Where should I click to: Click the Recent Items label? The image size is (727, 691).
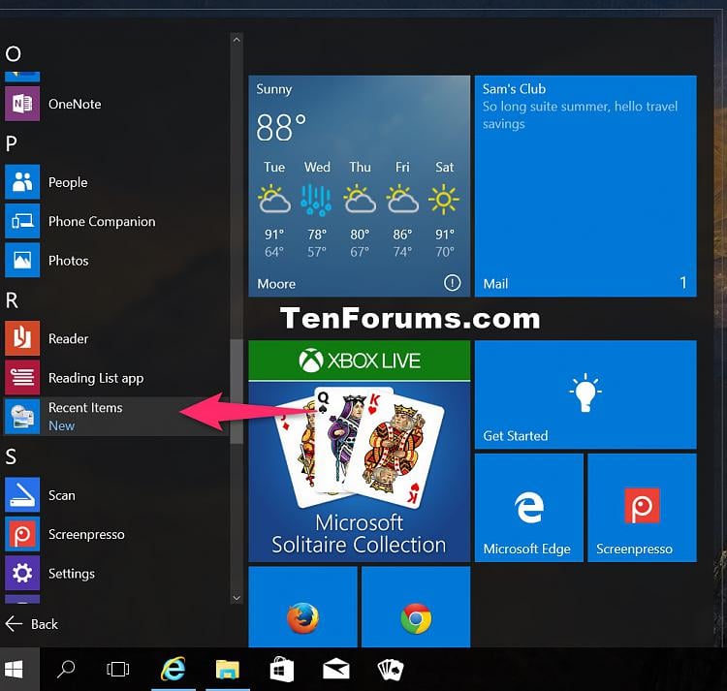coord(85,407)
